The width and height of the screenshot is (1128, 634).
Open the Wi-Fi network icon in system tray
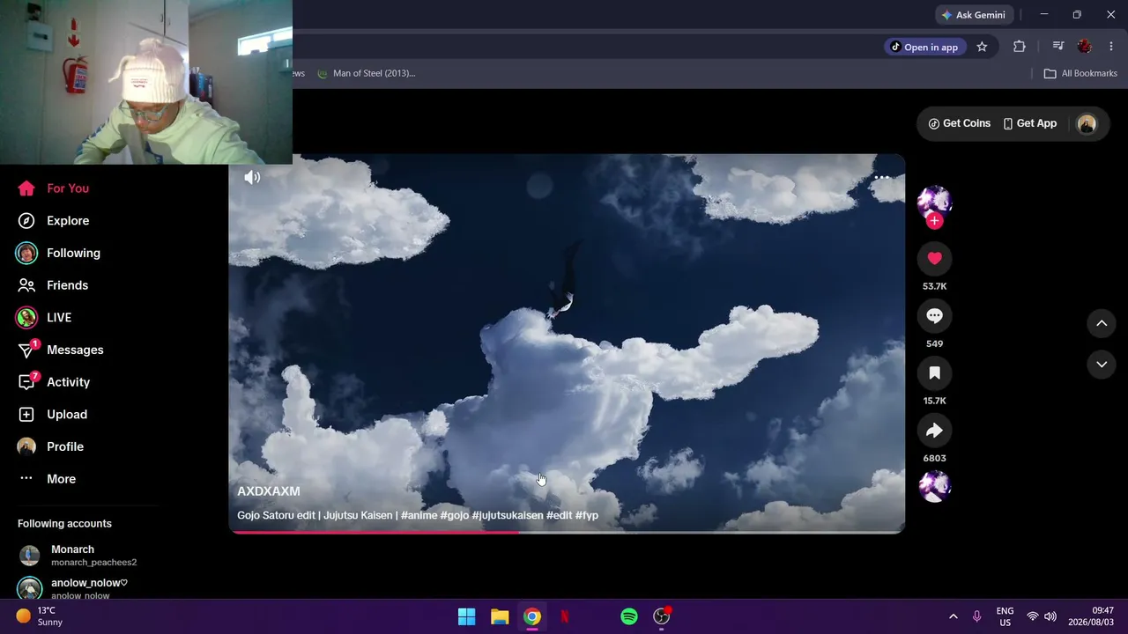[x=1032, y=616]
